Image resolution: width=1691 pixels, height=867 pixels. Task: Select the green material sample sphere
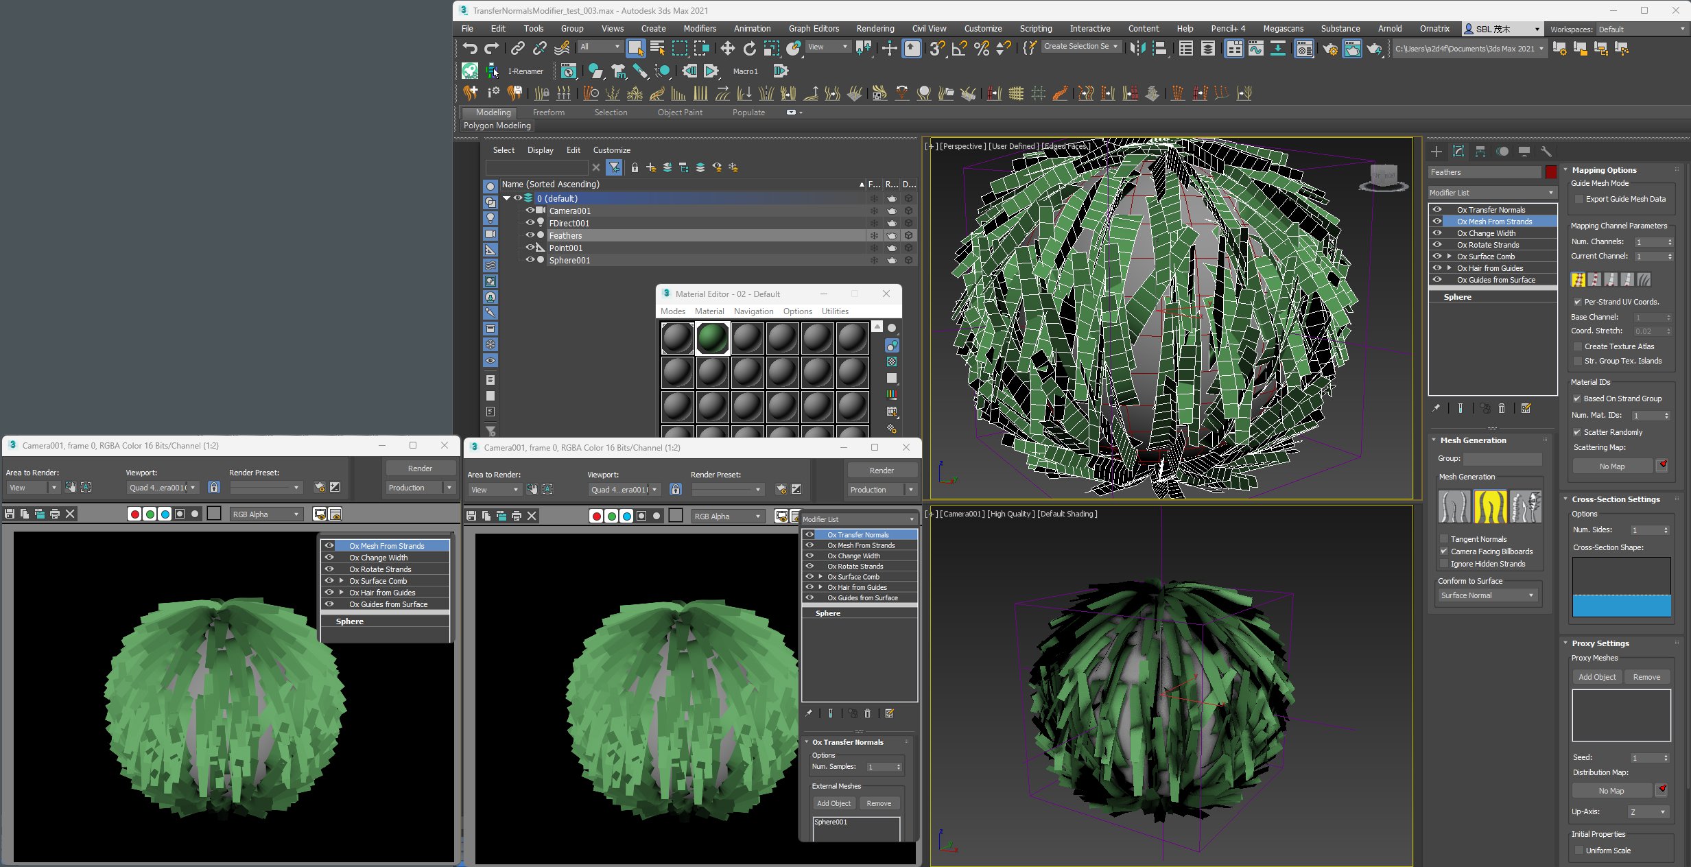click(x=712, y=338)
